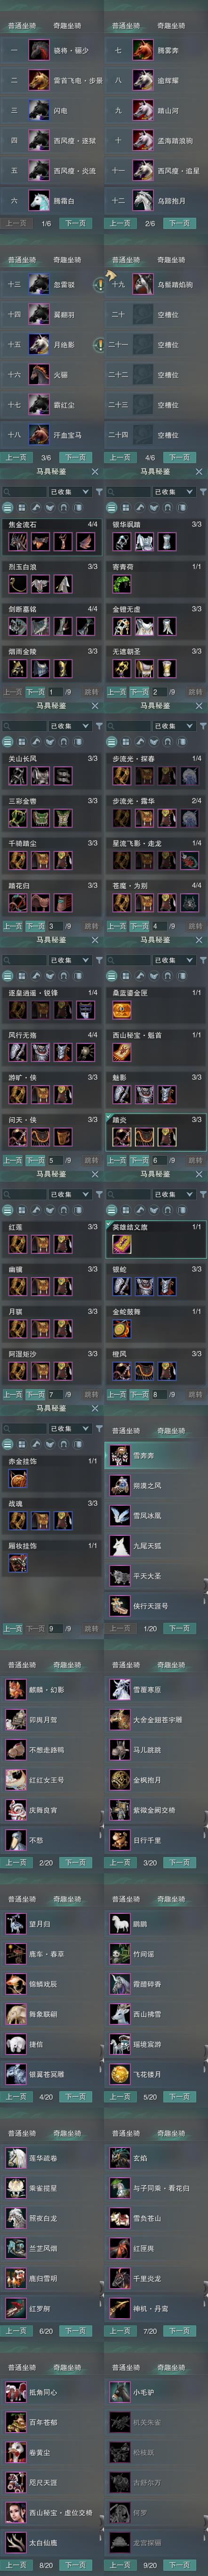Screen dimensions: 208x2576
Task: Expand the 已收集 dropdown above 赤金挂饰
Action: click(x=69, y=1429)
